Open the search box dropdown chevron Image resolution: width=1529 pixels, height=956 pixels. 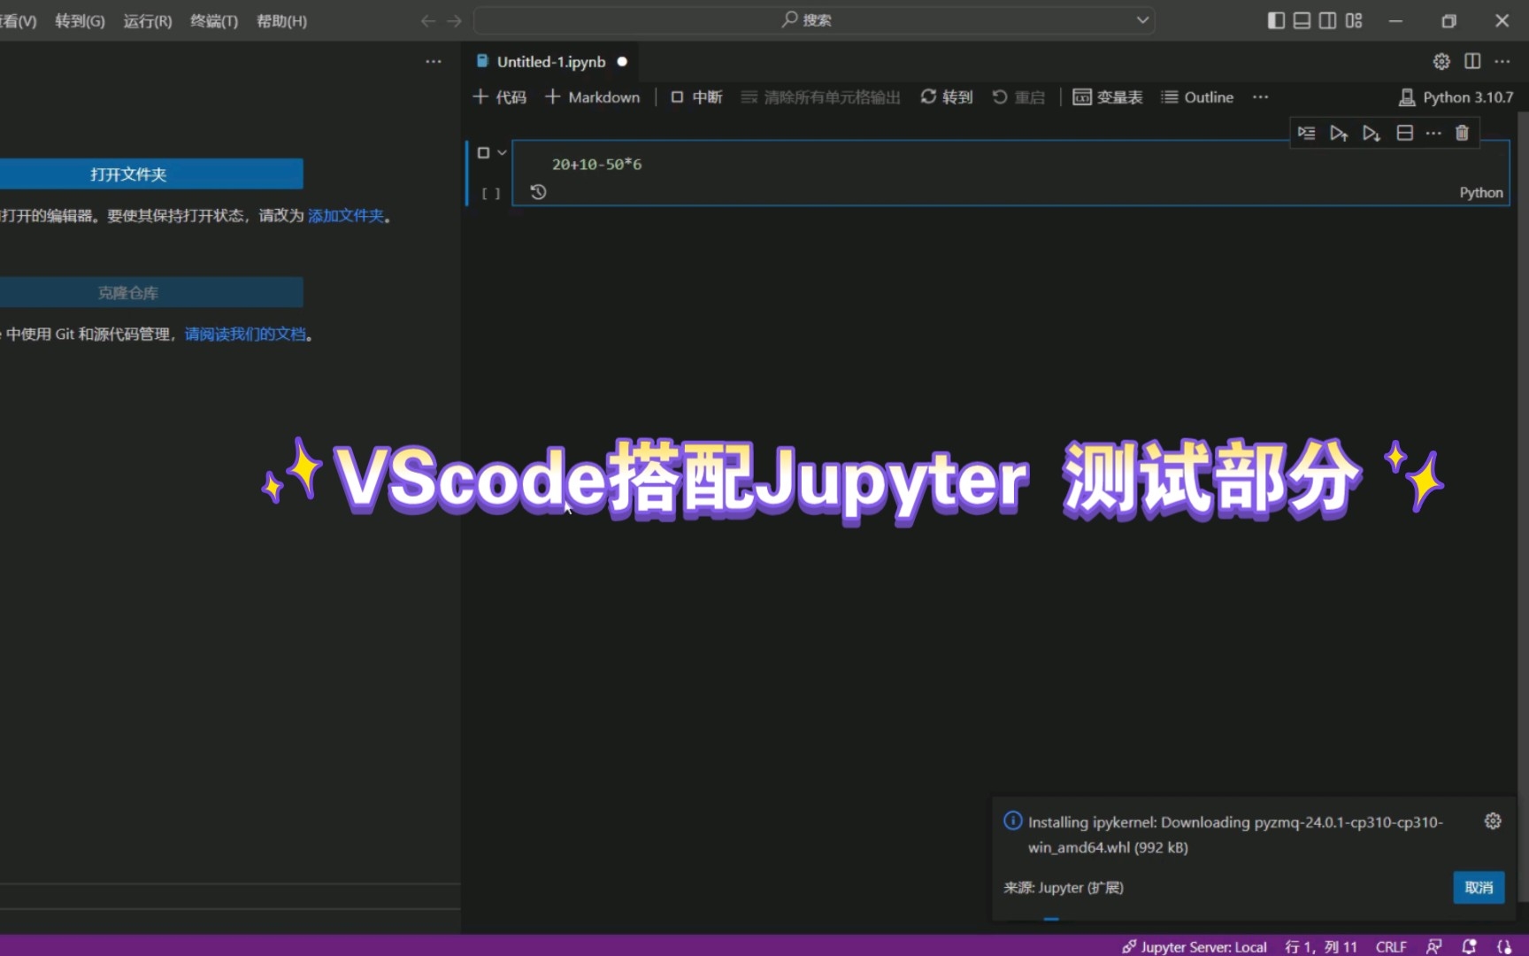point(1141,19)
